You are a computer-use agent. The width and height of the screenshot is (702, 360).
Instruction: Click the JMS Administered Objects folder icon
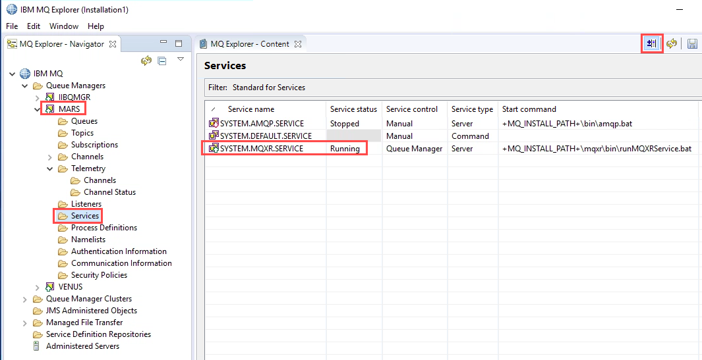tap(38, 311)
